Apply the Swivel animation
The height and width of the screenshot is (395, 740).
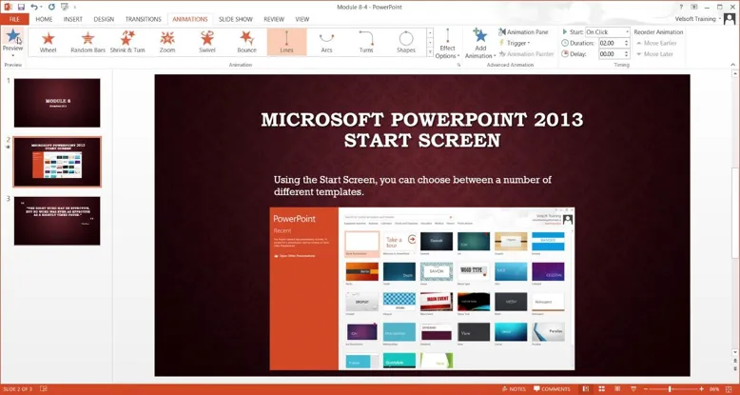click(x=206, y=42)
